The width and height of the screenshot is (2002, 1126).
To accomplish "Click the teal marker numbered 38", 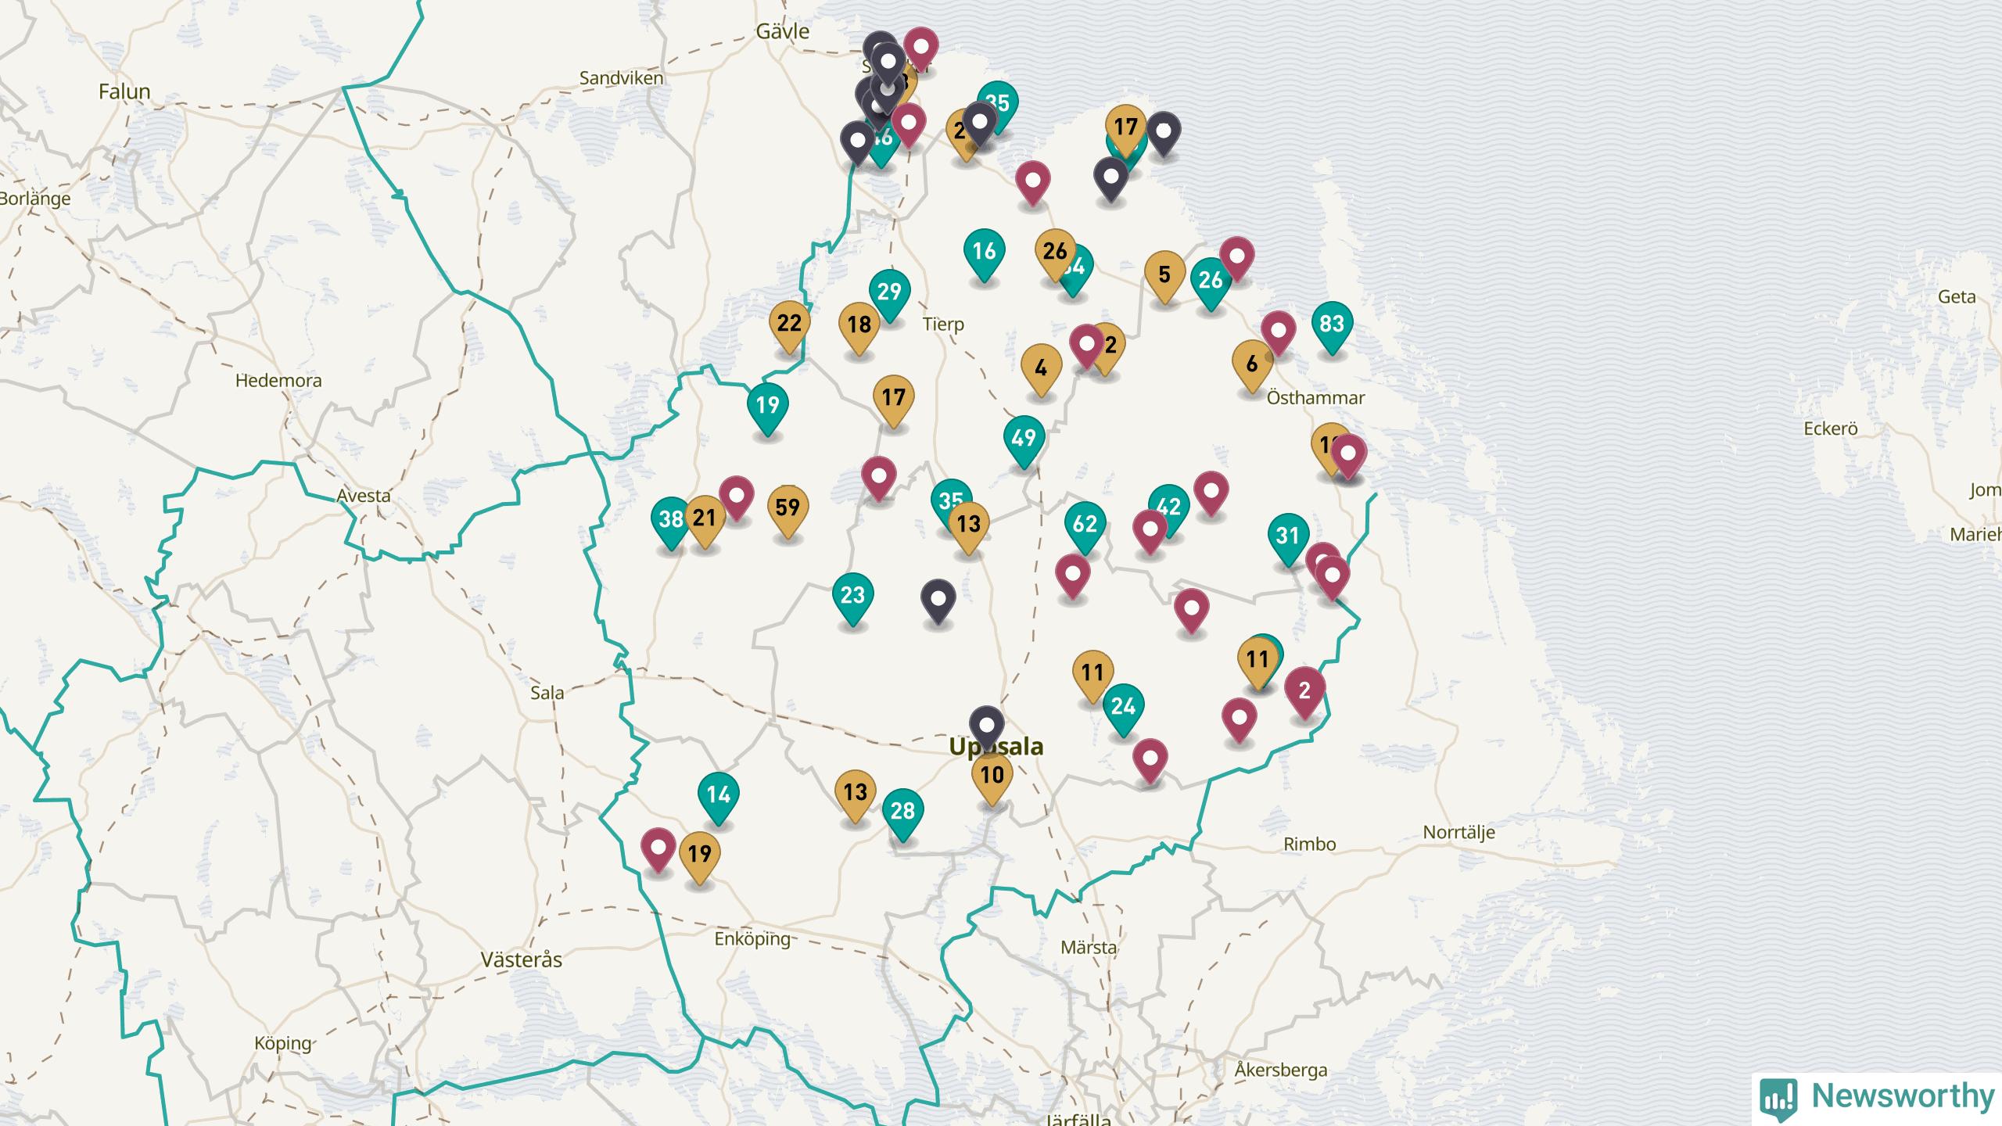I will [671, 520].
